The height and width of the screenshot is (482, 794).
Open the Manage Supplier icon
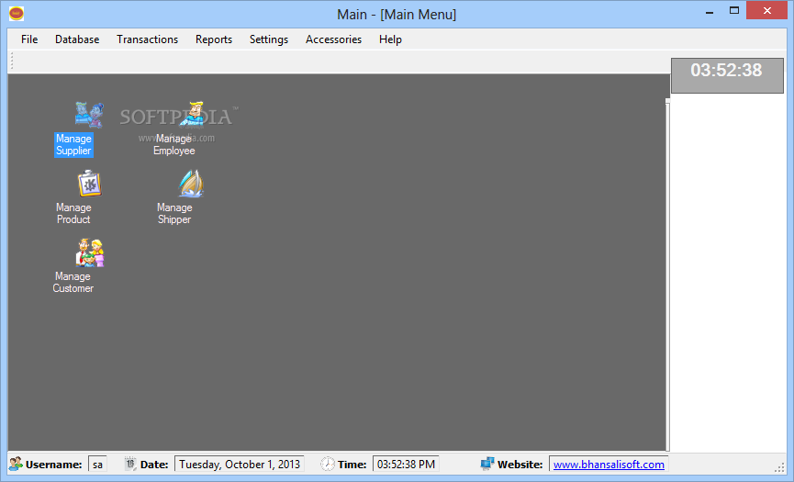[x=90, y=115]
